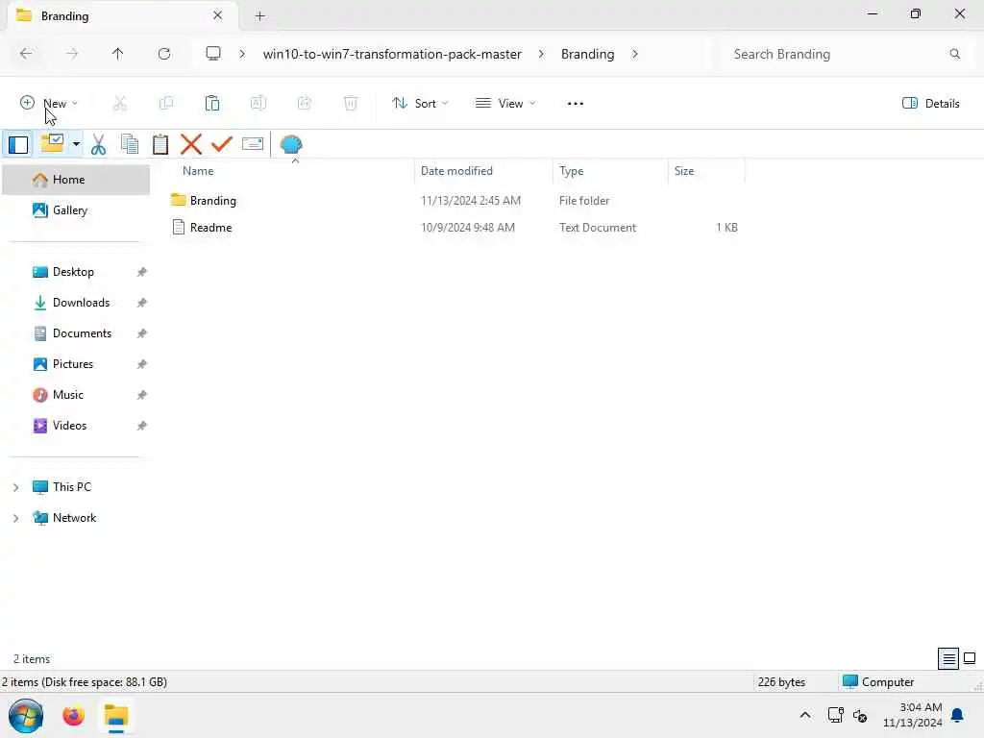Click the folder options classic toolbar icon
Screen dimensions: 984x738
coord(52,144)
